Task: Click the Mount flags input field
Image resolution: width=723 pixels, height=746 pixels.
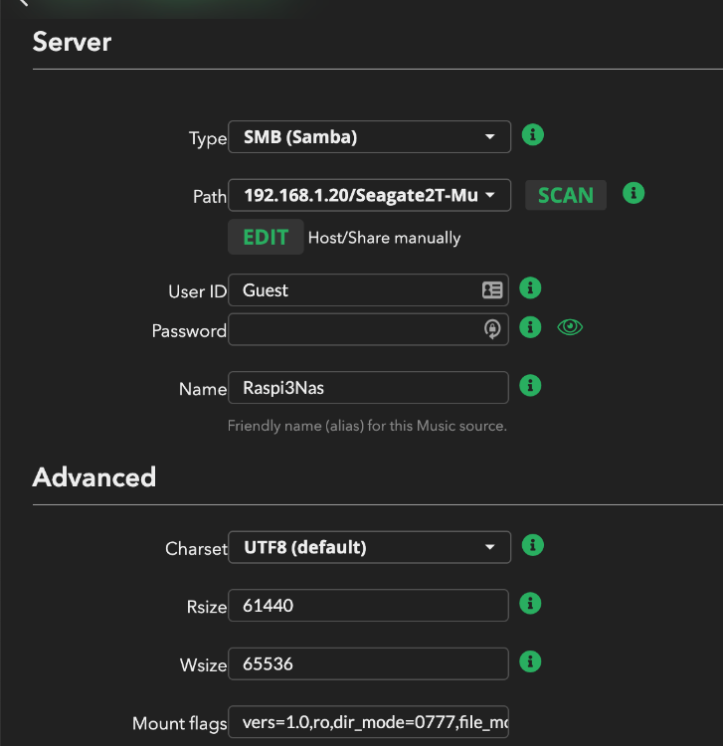Action: coord(368,722)
